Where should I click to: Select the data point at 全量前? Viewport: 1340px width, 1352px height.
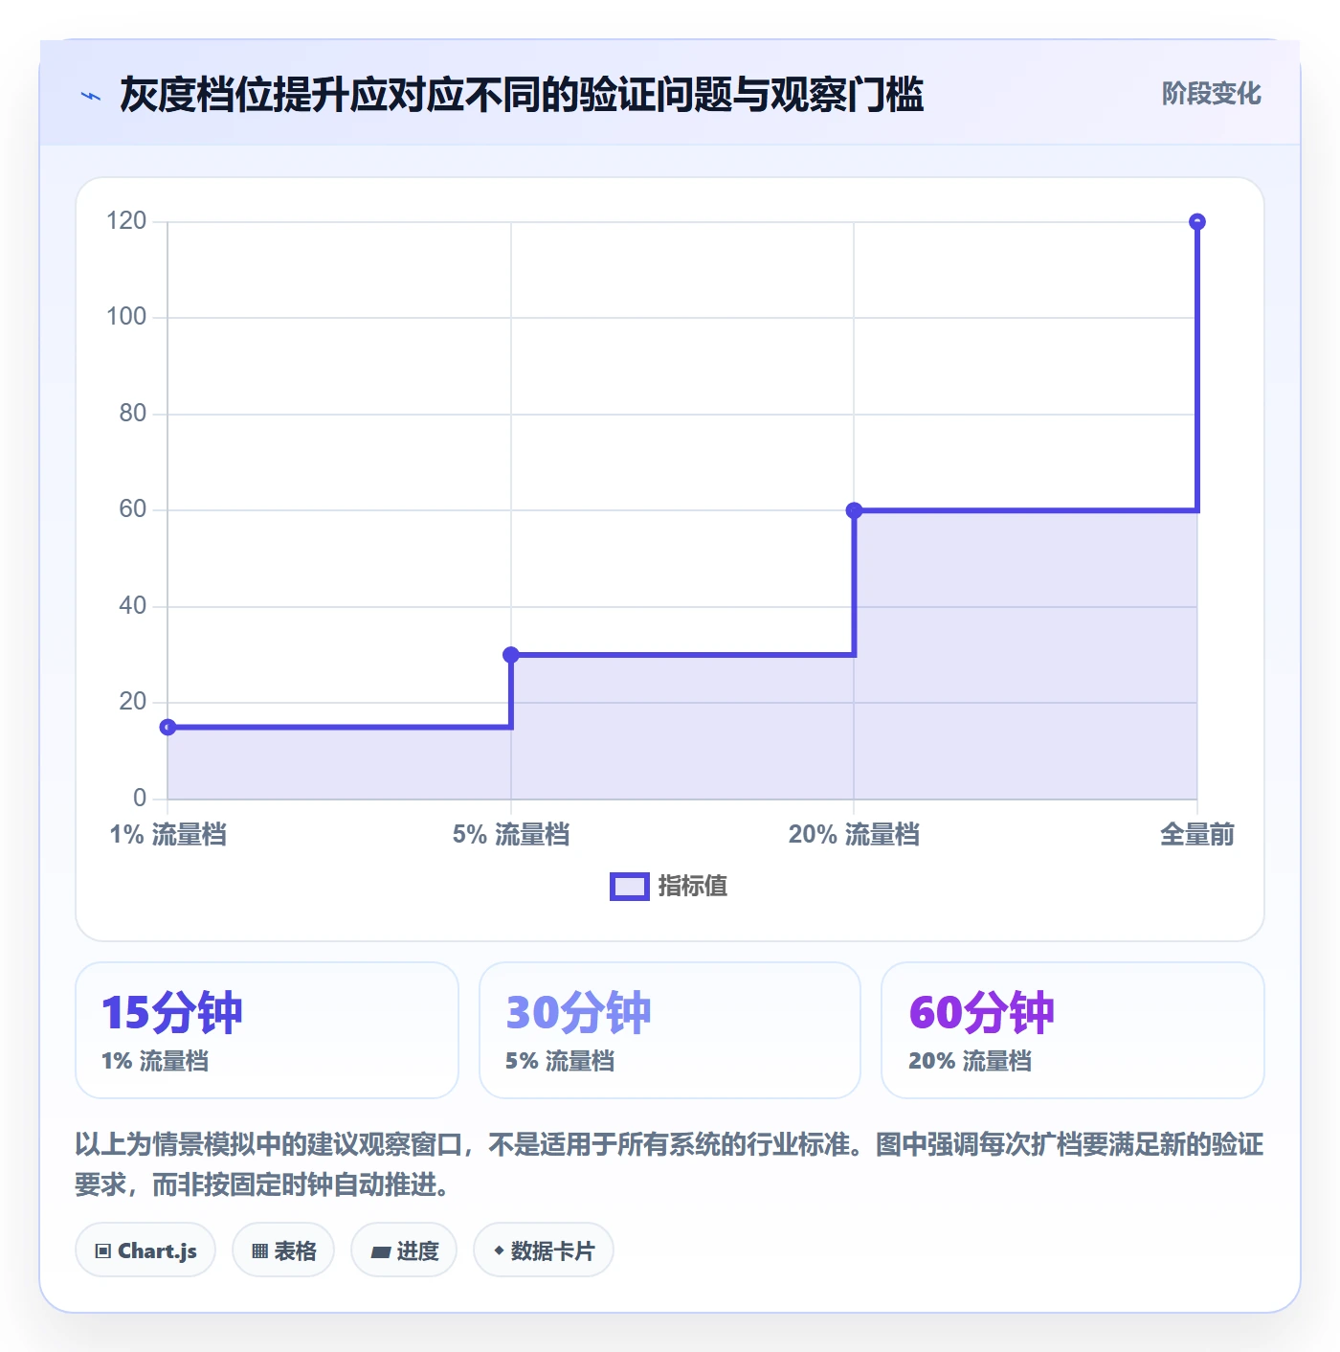coord(1196,222)
